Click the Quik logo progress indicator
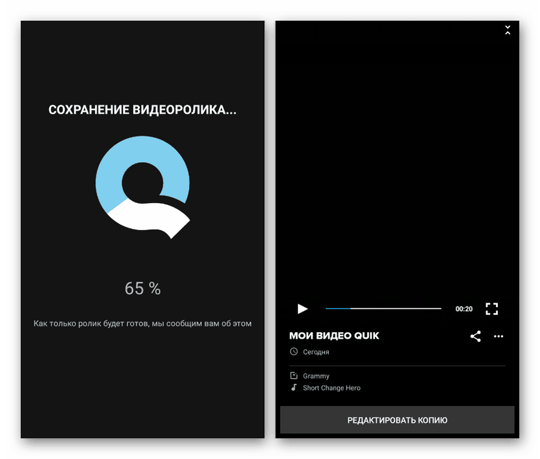 pyautogui.click(x=142, y=187)
